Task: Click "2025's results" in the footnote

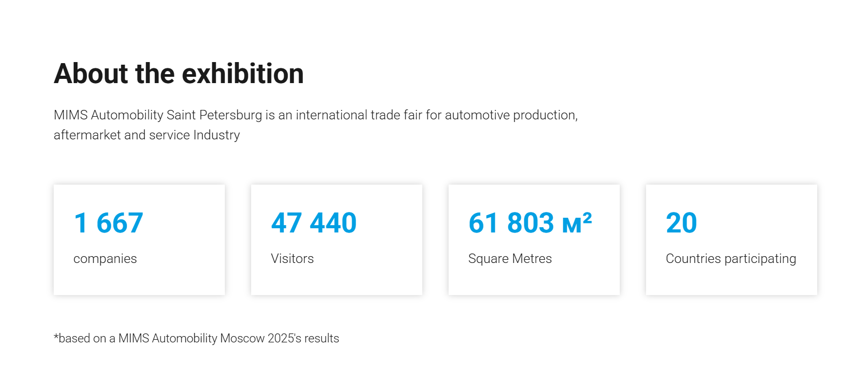Action: [303, 338]
